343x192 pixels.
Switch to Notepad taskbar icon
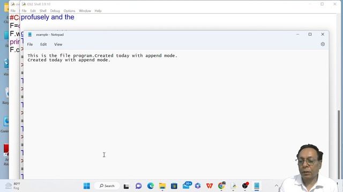pos(257,186)
